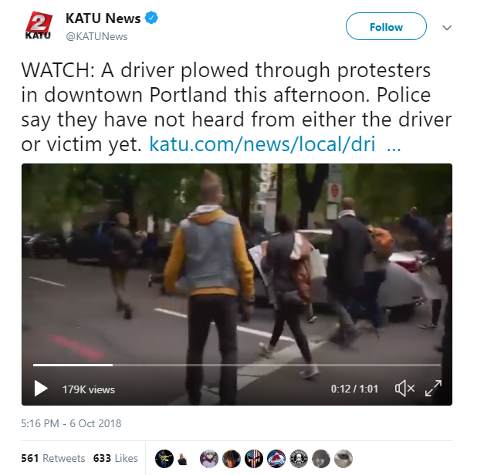Open the eye close-up avatar
The image size is (477, 475).
coord(343,459)
